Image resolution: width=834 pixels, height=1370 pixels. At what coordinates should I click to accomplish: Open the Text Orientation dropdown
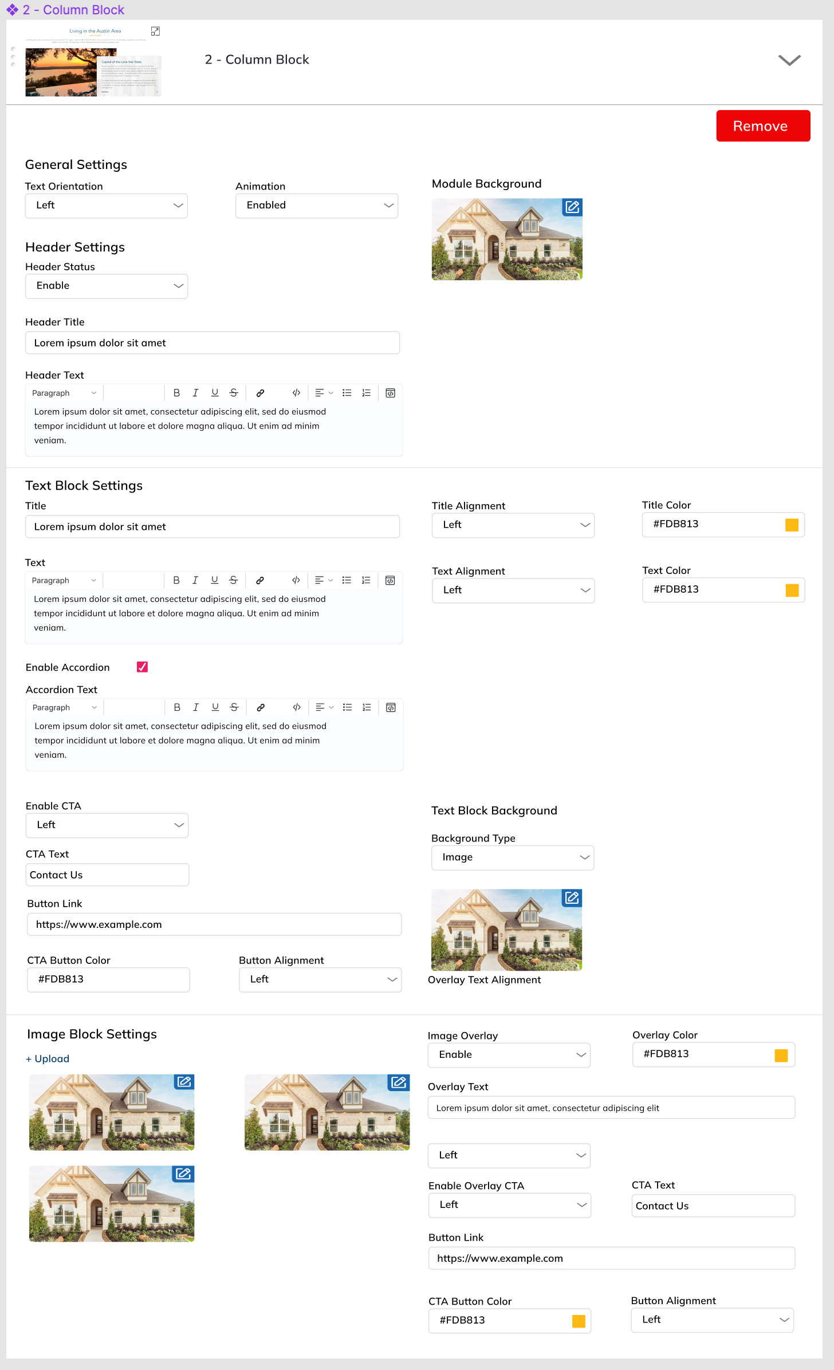coord(107,206)
